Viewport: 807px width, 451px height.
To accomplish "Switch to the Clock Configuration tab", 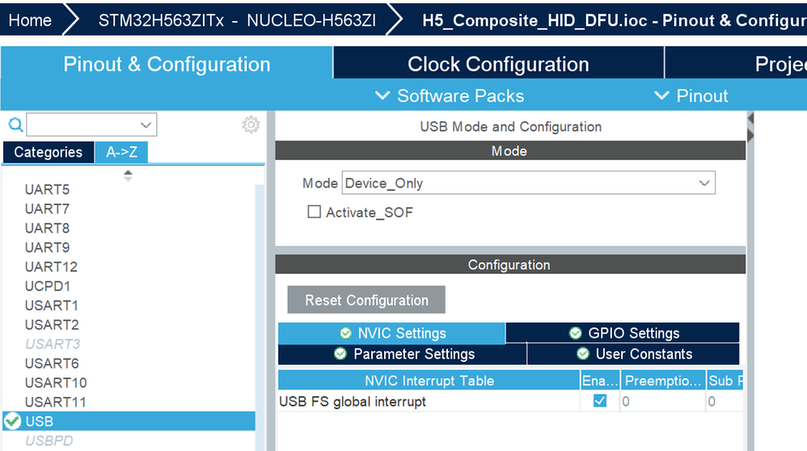I will tap(498, 64).
